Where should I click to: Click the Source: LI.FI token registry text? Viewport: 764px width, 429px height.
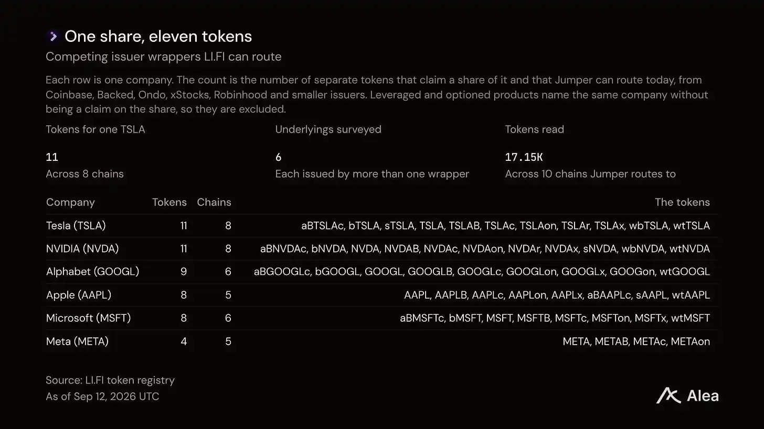[110, 380]
